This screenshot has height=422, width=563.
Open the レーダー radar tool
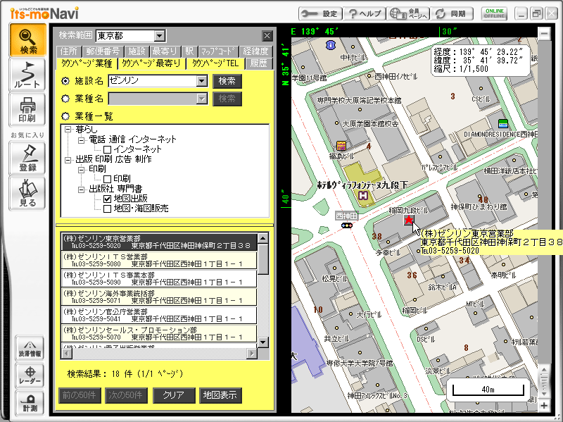30,376
